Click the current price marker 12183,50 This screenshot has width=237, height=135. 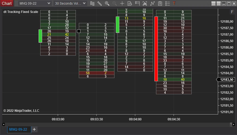pos(226,80)
